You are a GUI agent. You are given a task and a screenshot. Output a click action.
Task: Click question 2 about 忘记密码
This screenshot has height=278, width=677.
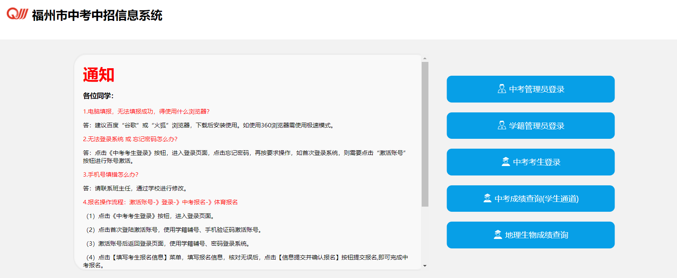(130, 139)
